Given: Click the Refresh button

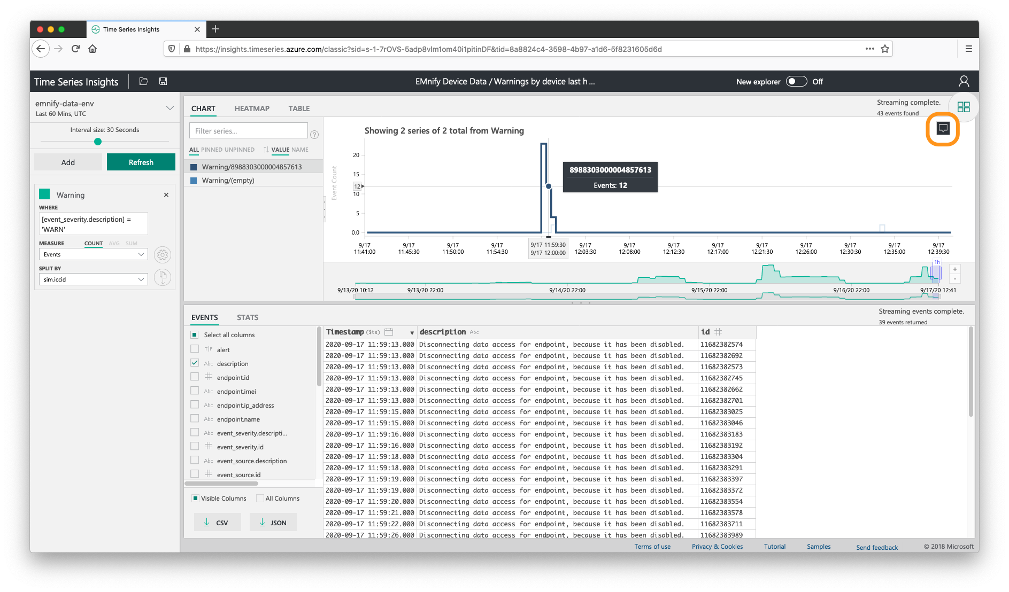Looking at the screenshot, I should pyautogui.click(x=141, y=162).
